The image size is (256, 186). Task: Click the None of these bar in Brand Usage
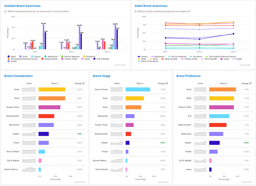(x=138, y=89)
